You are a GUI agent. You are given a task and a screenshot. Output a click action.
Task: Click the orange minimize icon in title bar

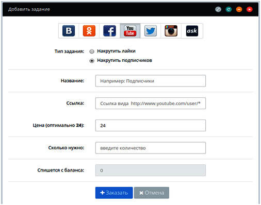[x=239, y=9]
